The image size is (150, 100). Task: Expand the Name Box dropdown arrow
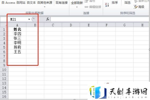pyautogui.click(x=29, y=19)
